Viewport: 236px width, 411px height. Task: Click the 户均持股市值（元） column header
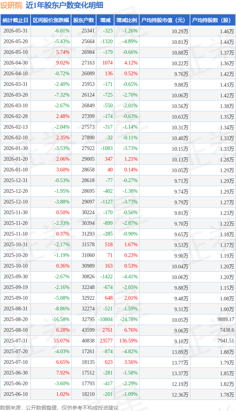[x=165, y=20]
